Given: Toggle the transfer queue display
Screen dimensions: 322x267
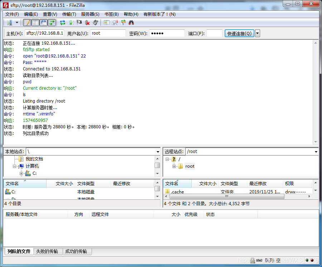Looking at the screenshot, I should pos(52,23).
